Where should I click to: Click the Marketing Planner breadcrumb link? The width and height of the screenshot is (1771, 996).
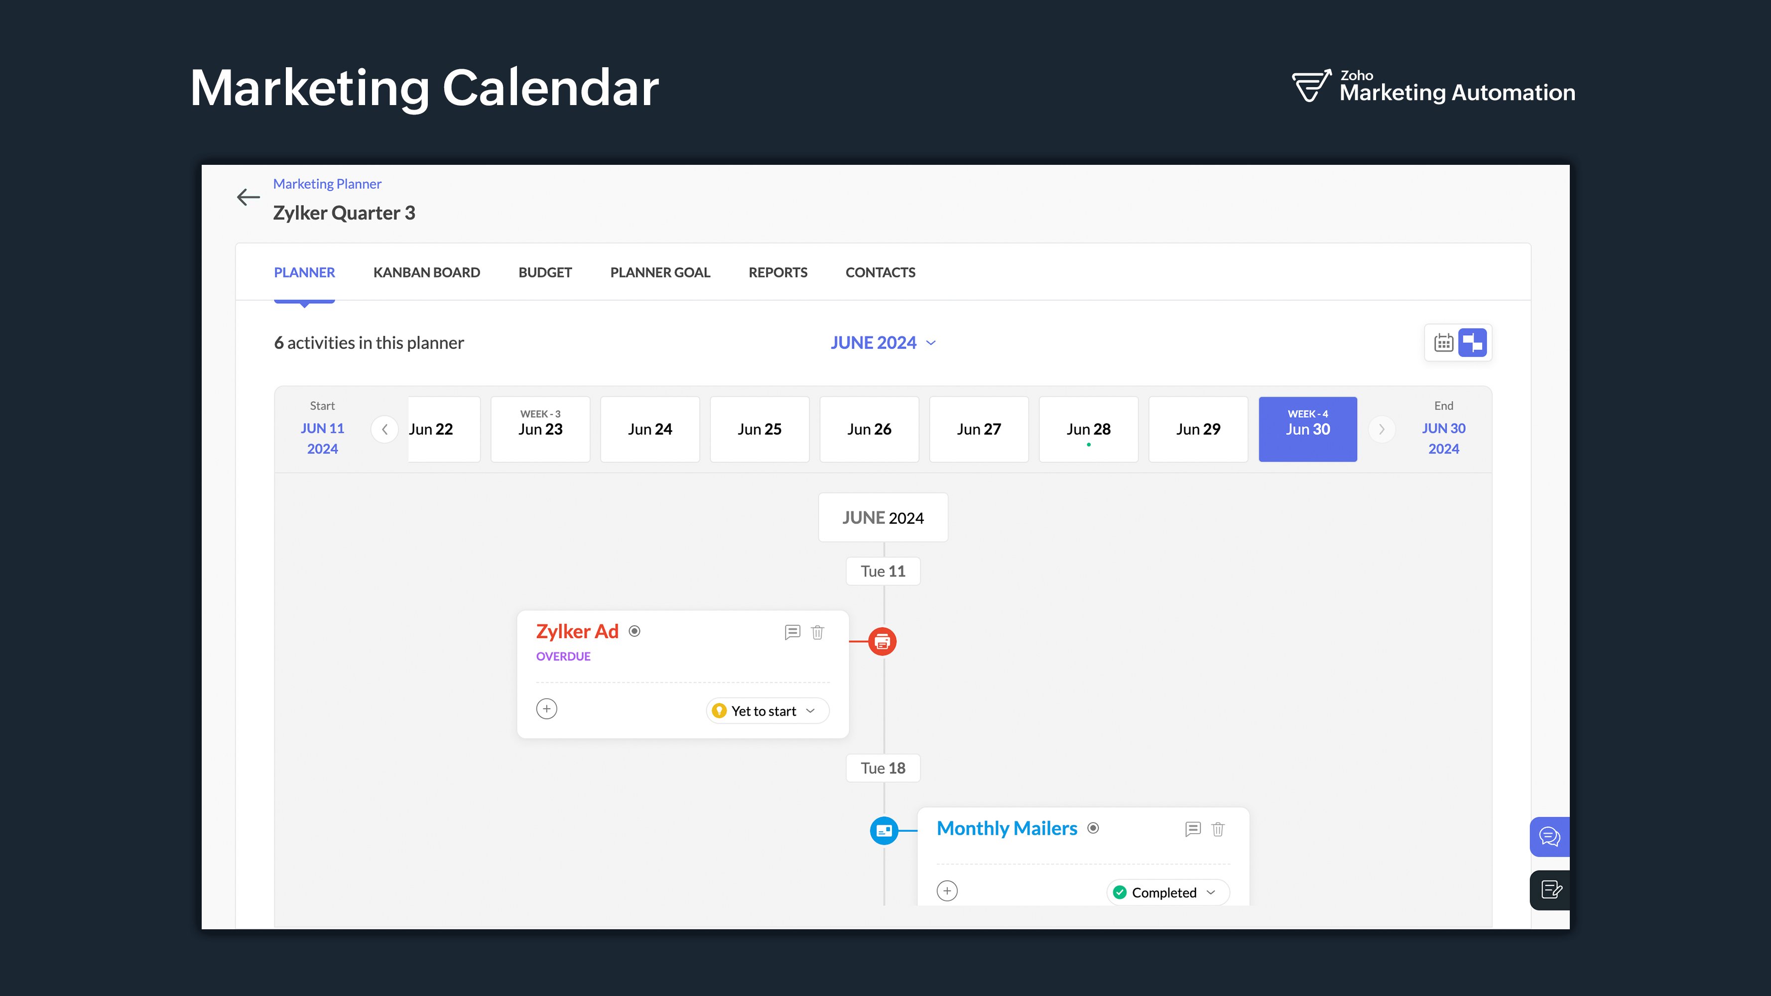coord(327,184)
